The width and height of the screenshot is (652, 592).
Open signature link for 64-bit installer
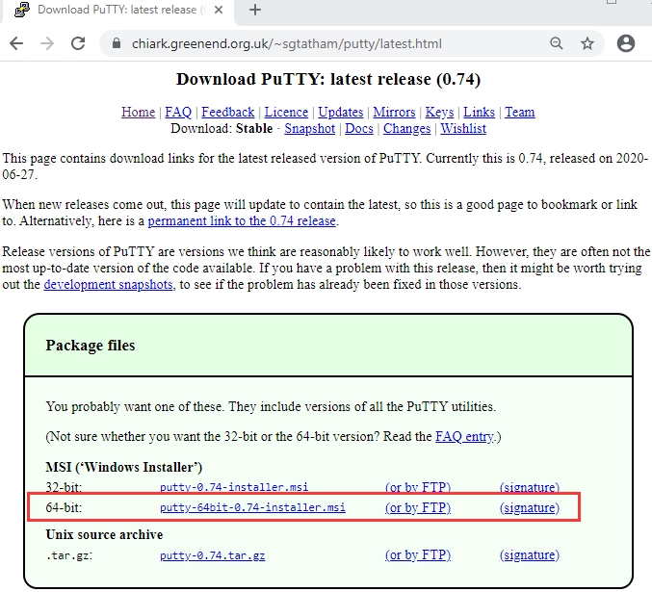530,507
